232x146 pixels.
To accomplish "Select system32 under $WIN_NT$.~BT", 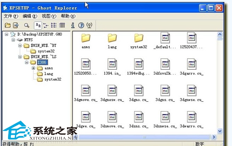I will pos(46,51).
